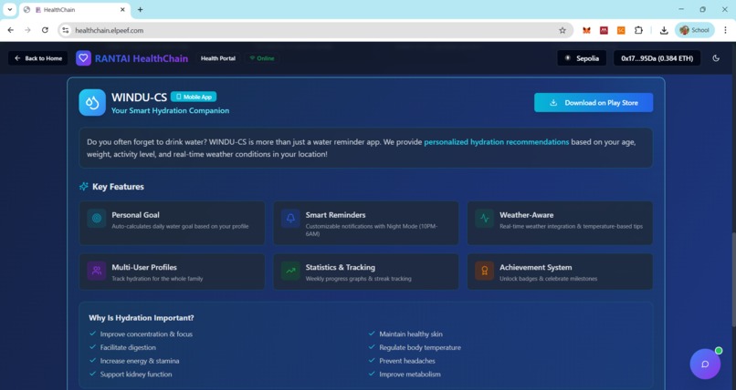Click the address bar URL field
The height and width of the screenshot is (390, 736).
click(x=317, y=30)
